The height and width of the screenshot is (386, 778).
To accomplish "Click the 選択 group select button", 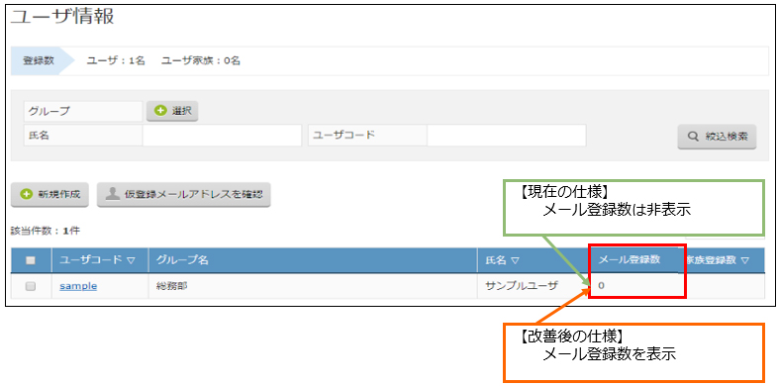I will tap(172, 111).
